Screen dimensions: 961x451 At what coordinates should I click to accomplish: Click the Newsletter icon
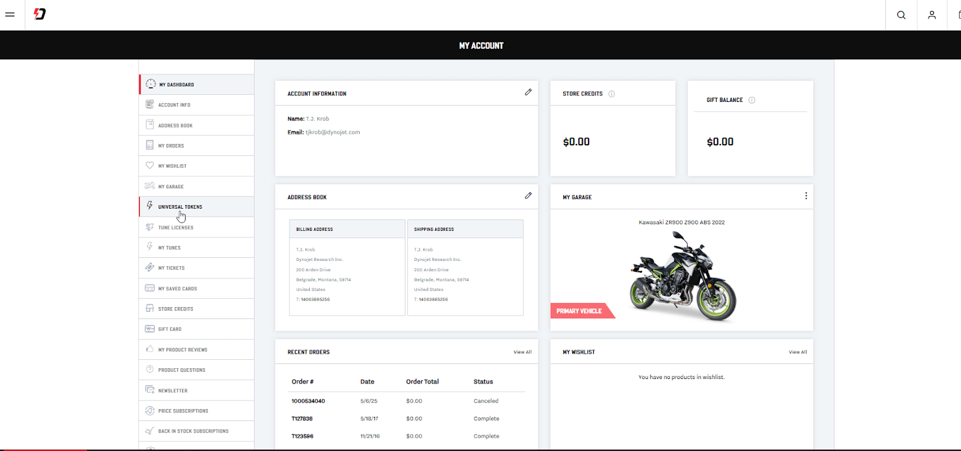pyautogui.click(x=150, y=390)
